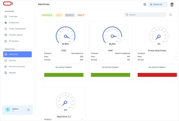Image resolution: width=179 pixels, height=121 pixels.
Task: Filter by Pause: 0 status
Action: click(x=70, y=15)
